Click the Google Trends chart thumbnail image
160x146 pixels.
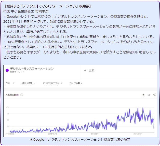(x=80, y=101)
